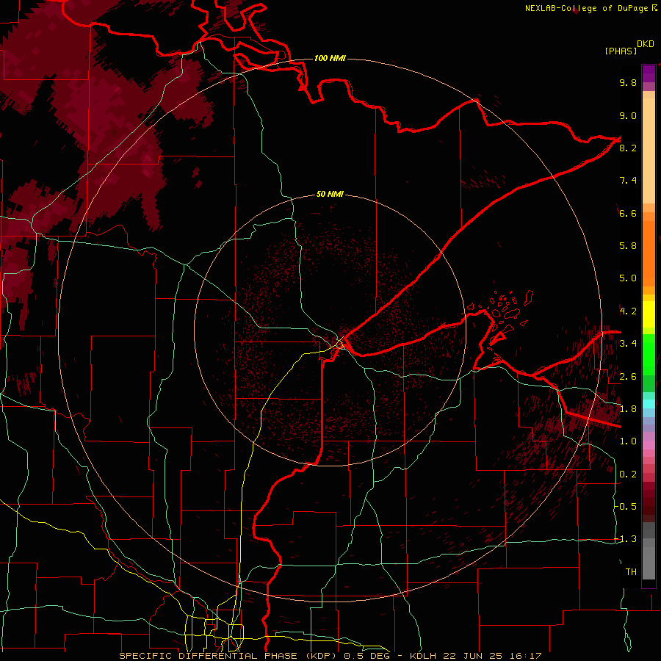661x661 pixels.
Task: Click the 5.8 scale value
Action: (x=628, y=246)
